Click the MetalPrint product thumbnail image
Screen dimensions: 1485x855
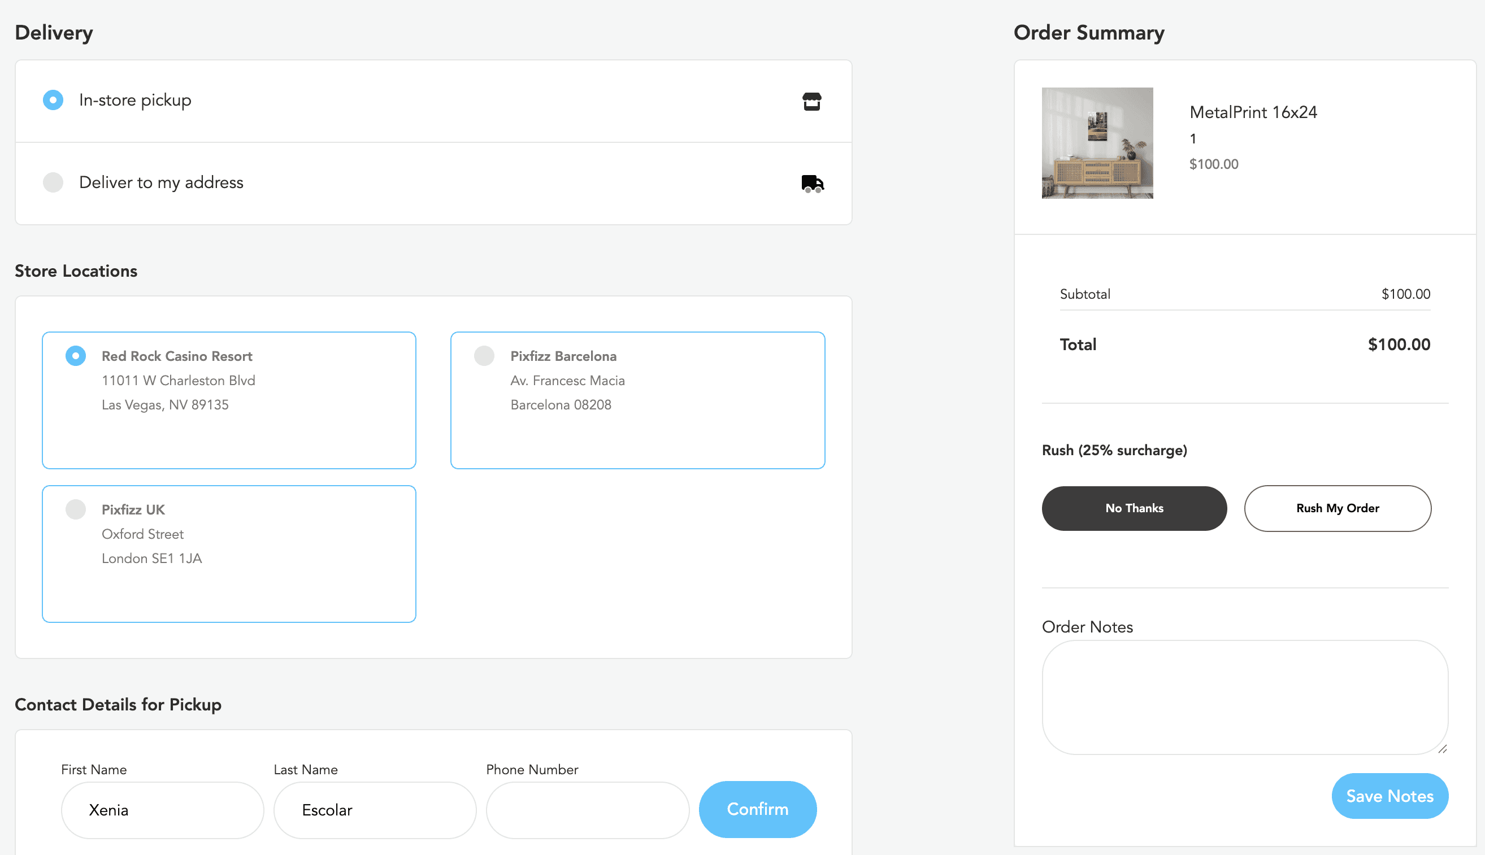(x=1097, y=143)
